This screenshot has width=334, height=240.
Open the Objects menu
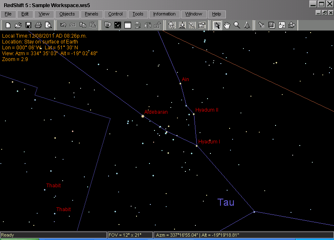tap(67, 14)
